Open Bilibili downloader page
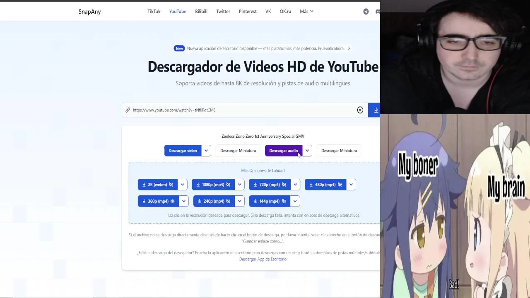The height and width of the screenshot is (298, 530). 201,12
